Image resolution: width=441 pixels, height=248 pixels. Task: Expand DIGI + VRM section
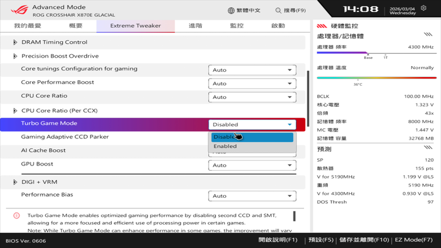pyautogui.click(x=15, y=182)
